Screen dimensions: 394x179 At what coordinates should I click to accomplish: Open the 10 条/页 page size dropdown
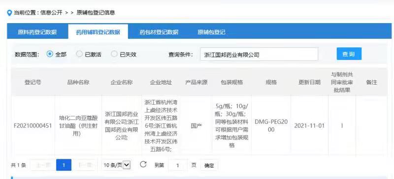point(117,165)
